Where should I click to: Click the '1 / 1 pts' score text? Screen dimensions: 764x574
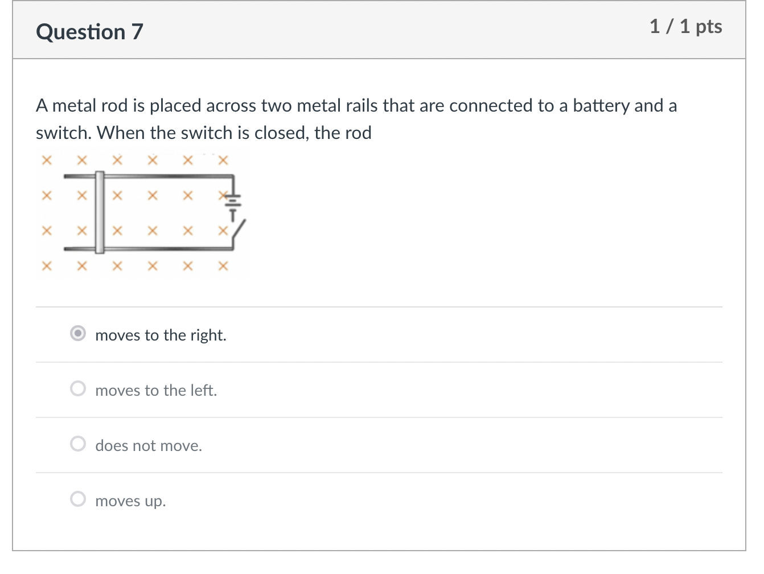point(685,27)
